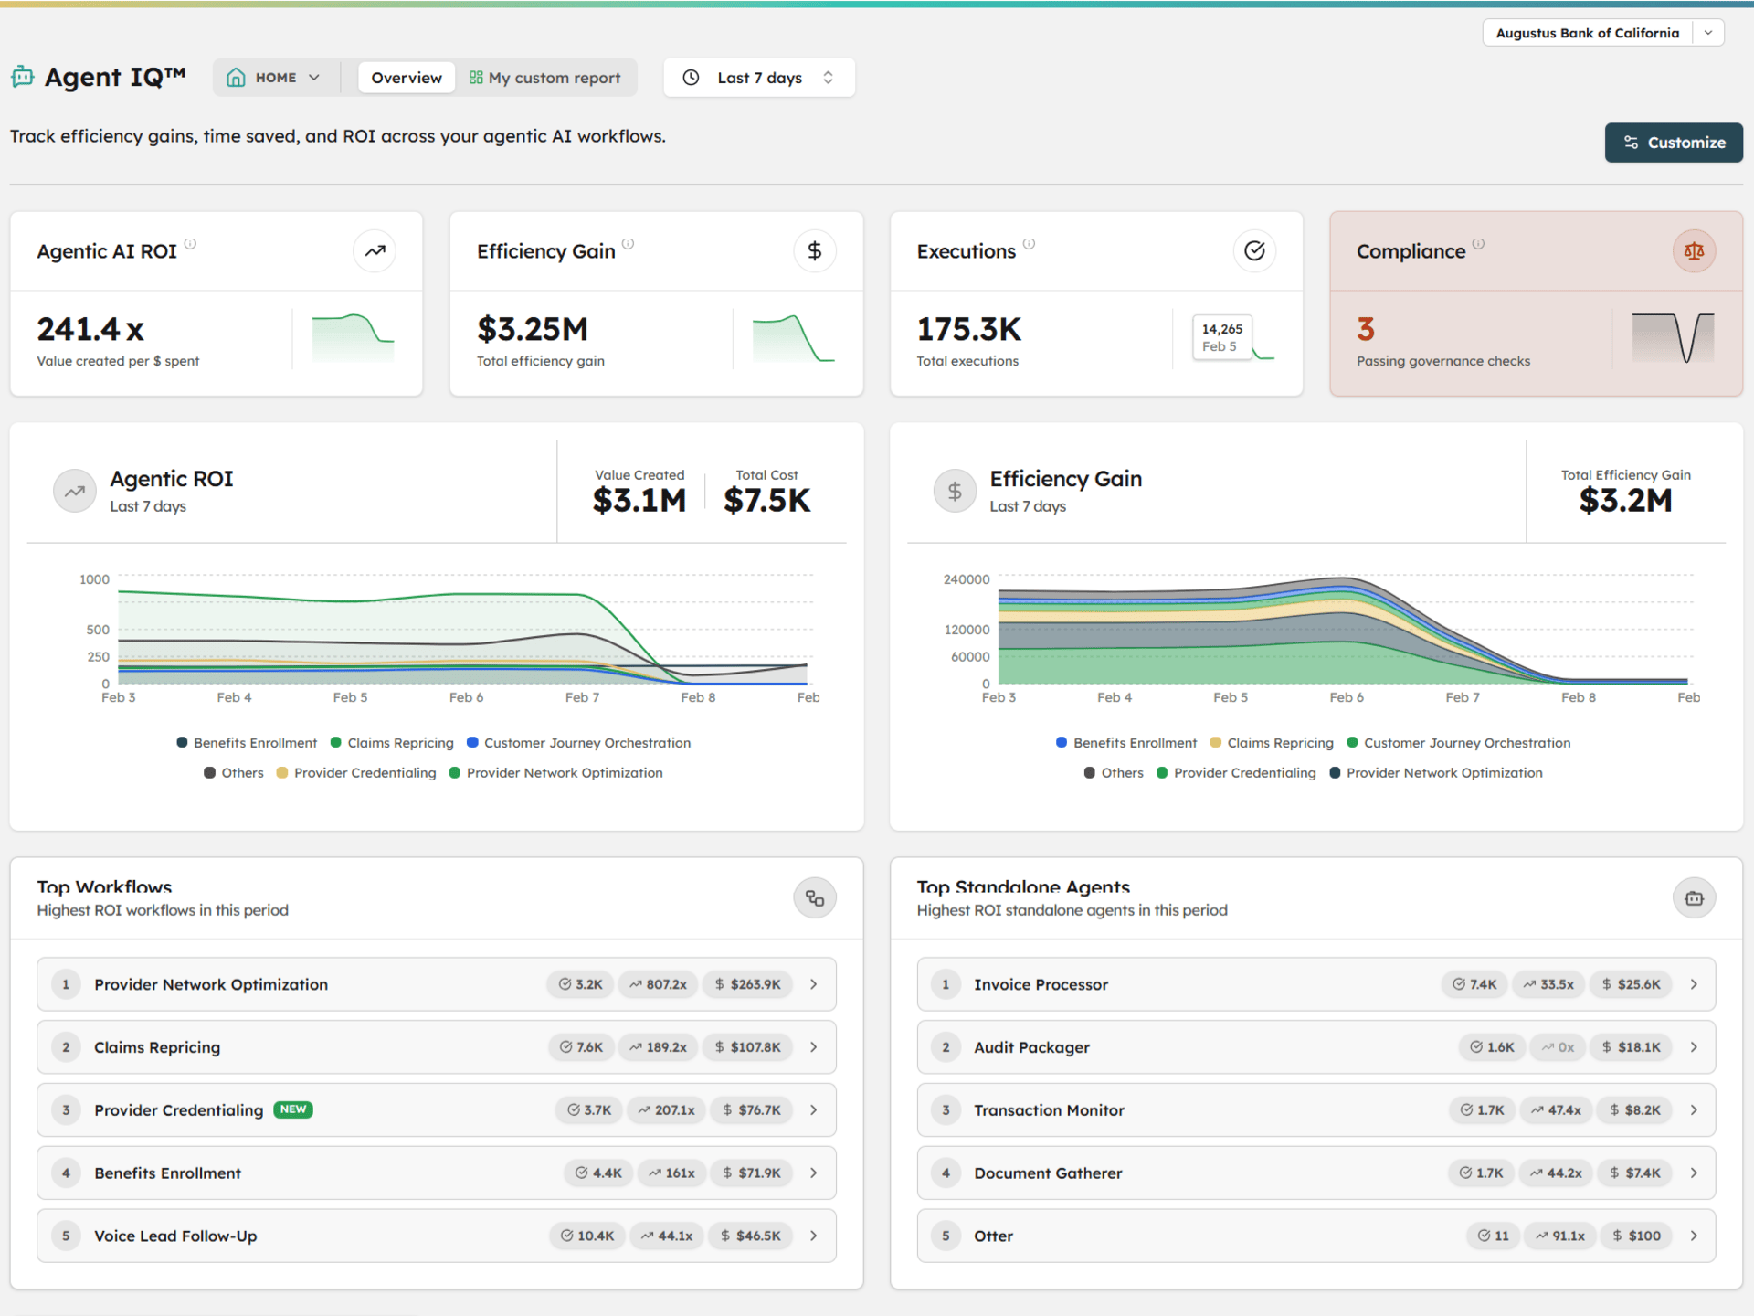Click the Feb 5 executions tooltip marker
This screenshot has width=1754, height=1316.
click(1222, 336)
